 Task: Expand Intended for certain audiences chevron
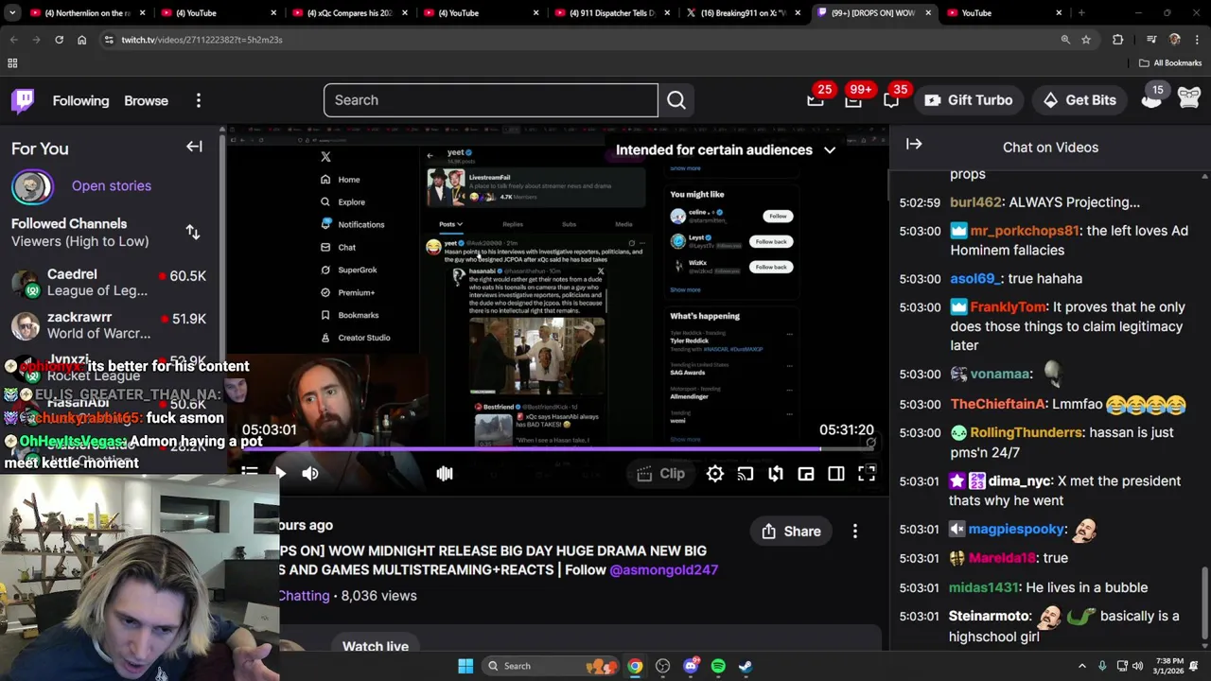(x=830, y=149)
